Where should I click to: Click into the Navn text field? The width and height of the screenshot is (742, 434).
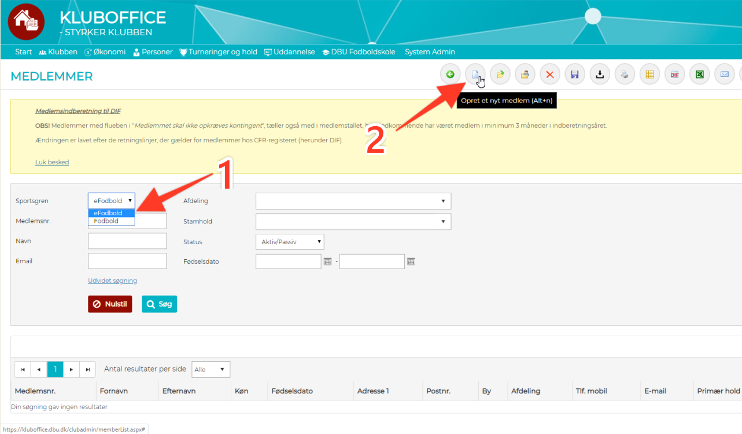click(x=127, y=241)
